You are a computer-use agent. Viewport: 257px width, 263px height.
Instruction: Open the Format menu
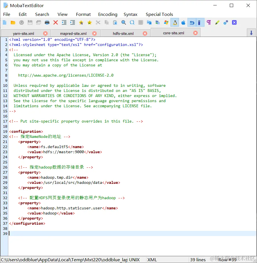point(83,14)
